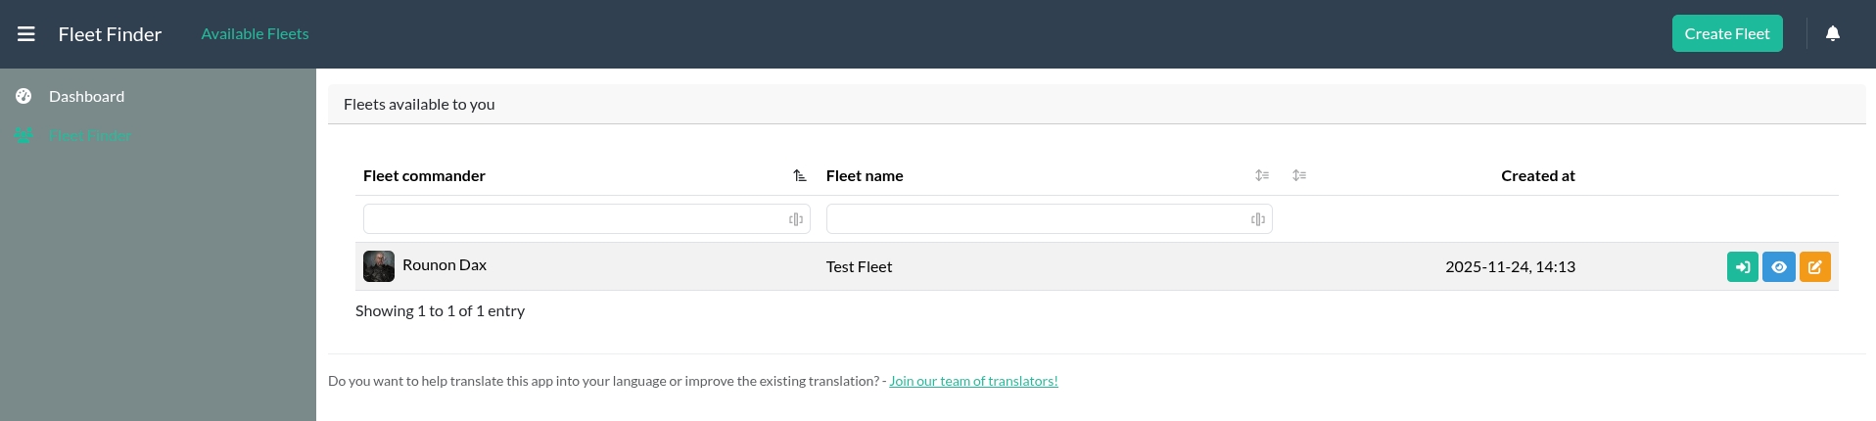Click the Fleet commander ascending sort icon
Viewport: 1876px width, 421px height.
point(800,176)
